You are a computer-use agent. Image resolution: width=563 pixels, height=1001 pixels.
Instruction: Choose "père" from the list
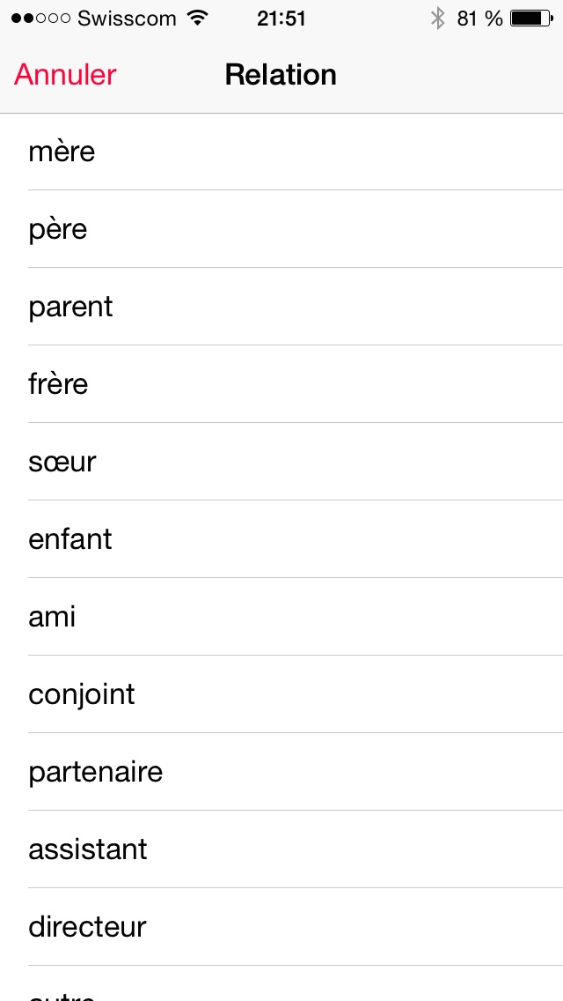pyautogui.click(x=281, y=229)
